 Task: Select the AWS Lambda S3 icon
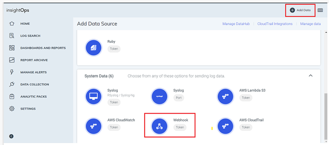click(x=225, y=97)
